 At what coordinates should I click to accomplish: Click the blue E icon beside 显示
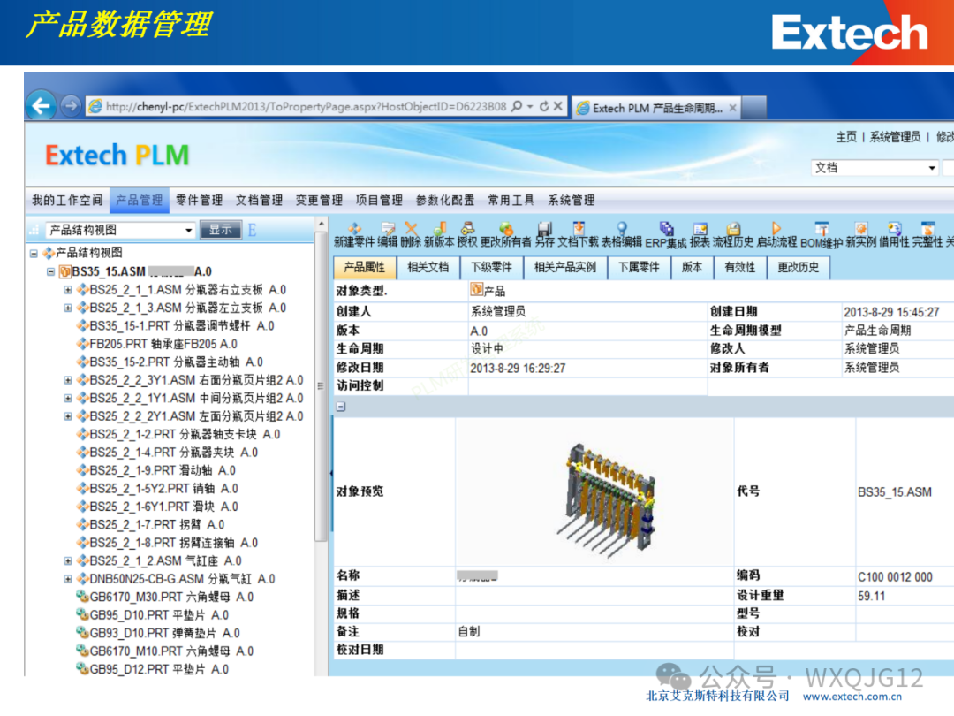252,230
